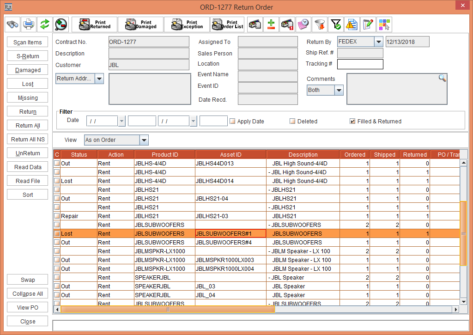Click the Scan Items button
The width and height of the screenshot is (473, 335).
[x=28, y=43]
